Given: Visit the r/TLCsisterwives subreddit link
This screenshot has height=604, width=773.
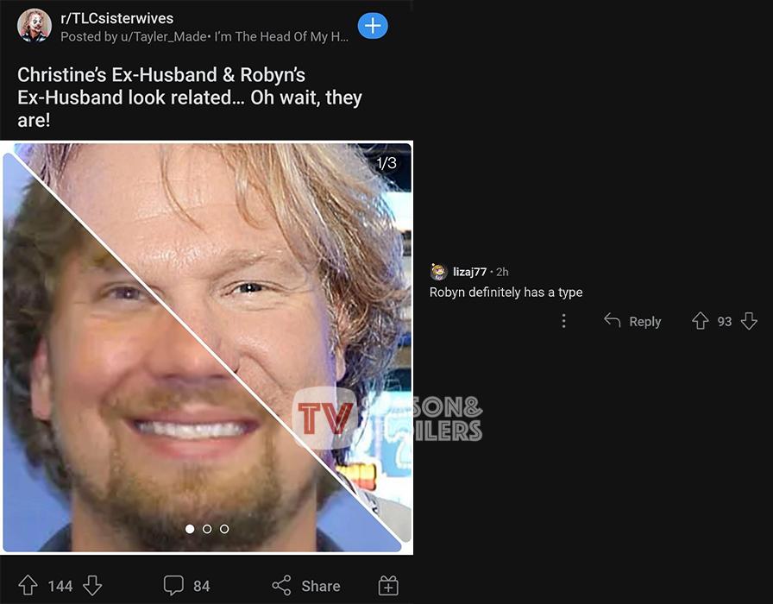Looking at the screenshot, I should [116, 19].
